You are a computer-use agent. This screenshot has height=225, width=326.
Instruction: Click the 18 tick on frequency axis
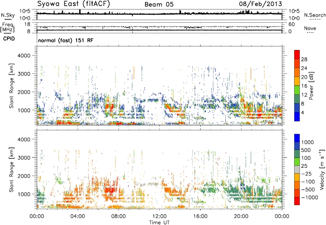coord(27,24)
